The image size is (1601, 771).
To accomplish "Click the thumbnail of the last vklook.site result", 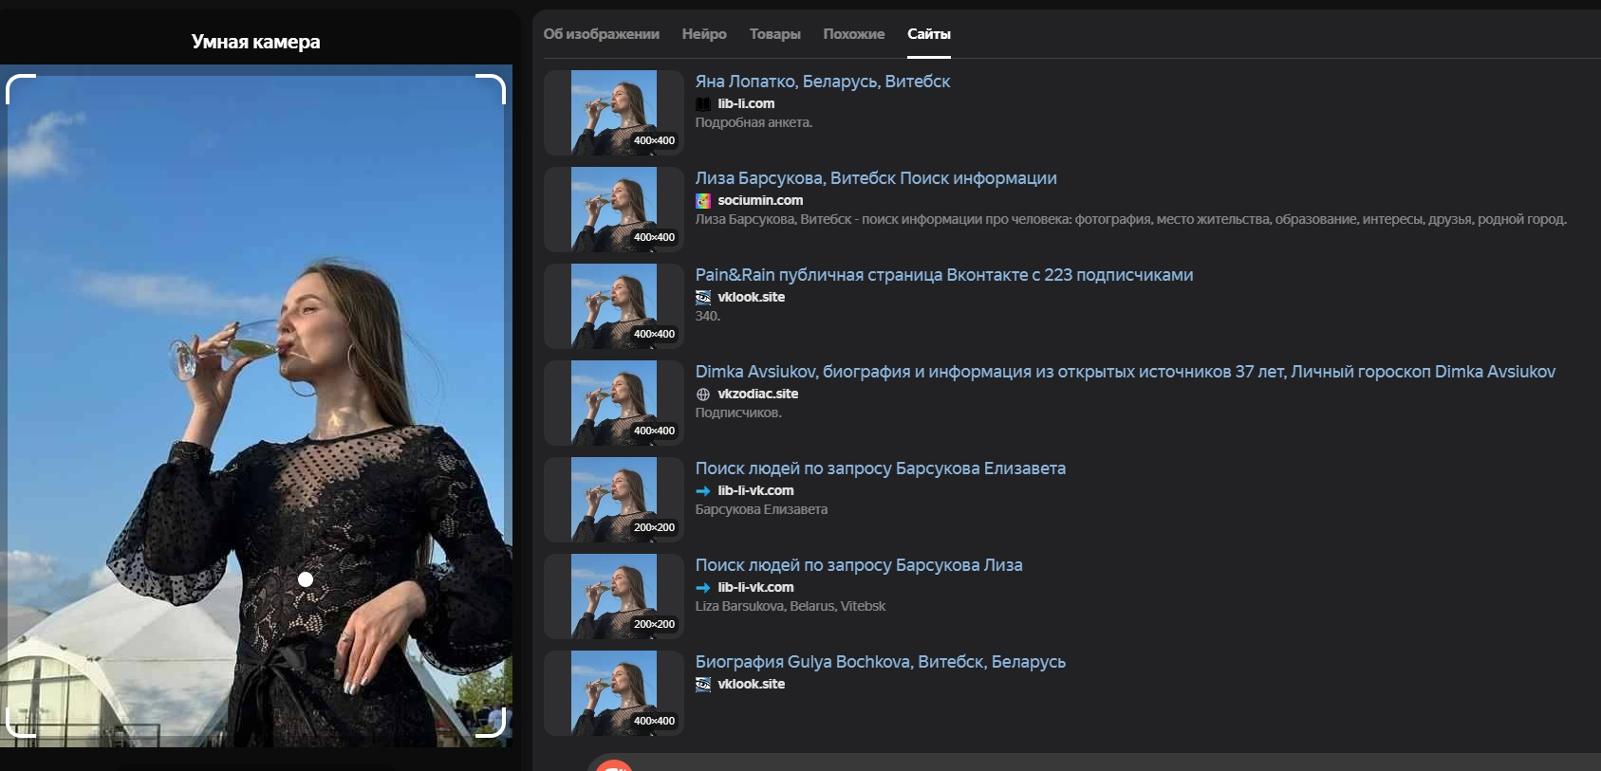I will [614, 693].
